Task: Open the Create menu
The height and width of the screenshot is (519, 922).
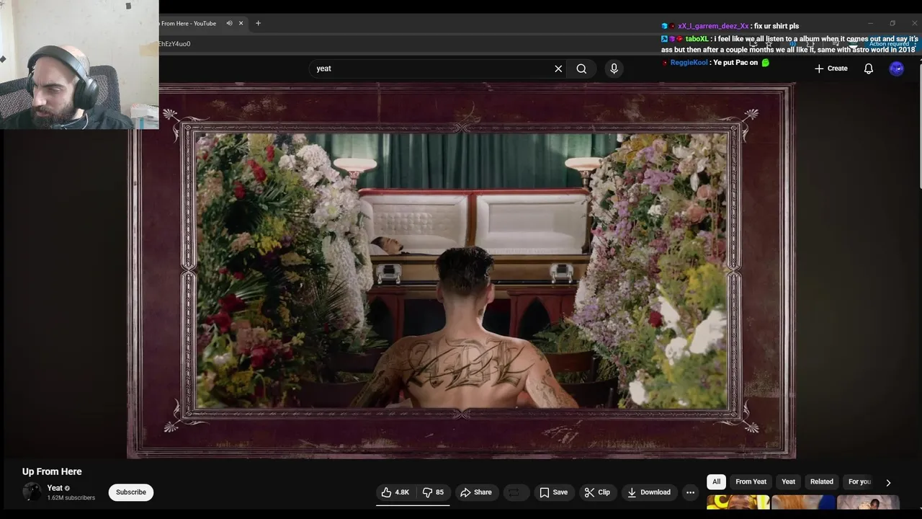Action: pyautogui.click(x=831, y=68)
